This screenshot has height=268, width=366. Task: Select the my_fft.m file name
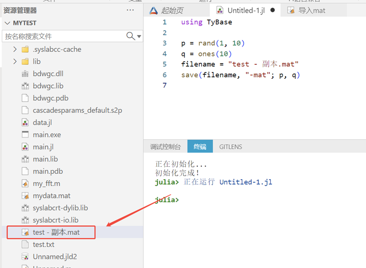[47, 184]
